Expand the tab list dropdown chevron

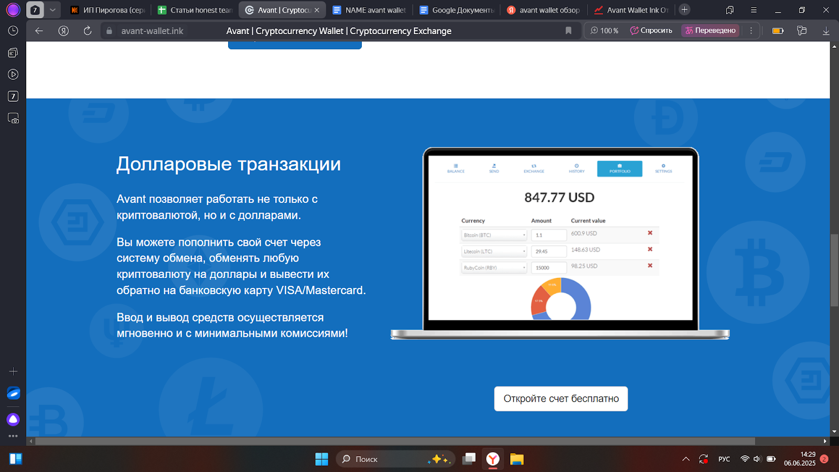tap(52, 10)
